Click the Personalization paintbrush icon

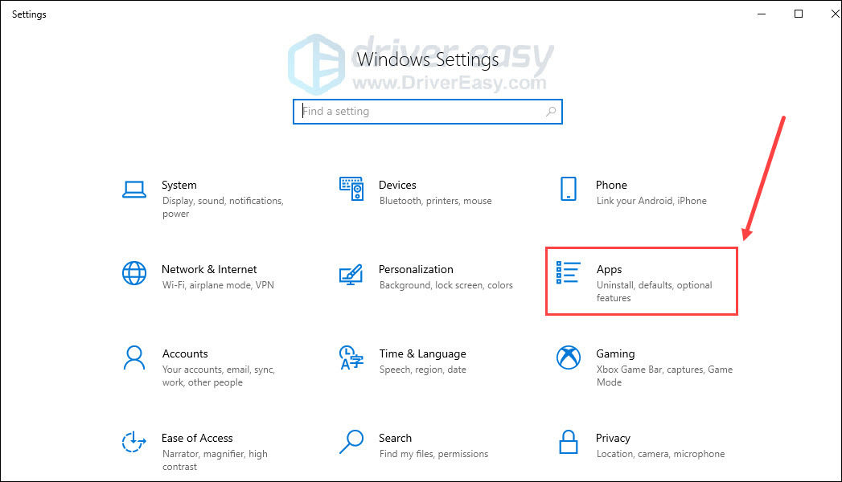[351, 274]
